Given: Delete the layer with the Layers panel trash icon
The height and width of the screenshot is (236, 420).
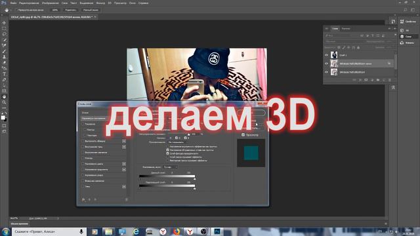Looking at the screenshot, I should pyautogui.click(x=390, y=80).
